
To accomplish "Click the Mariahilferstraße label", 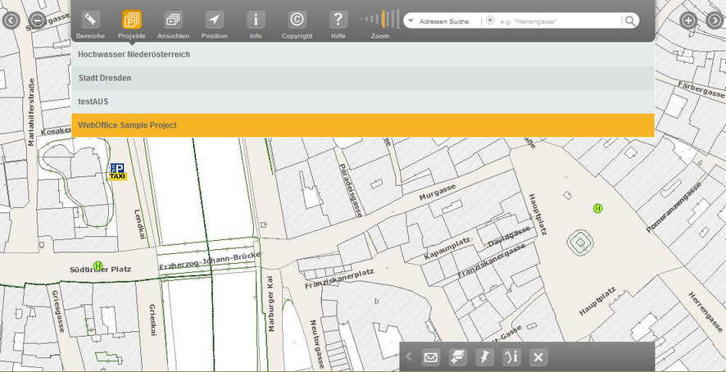I will (31, 111).
